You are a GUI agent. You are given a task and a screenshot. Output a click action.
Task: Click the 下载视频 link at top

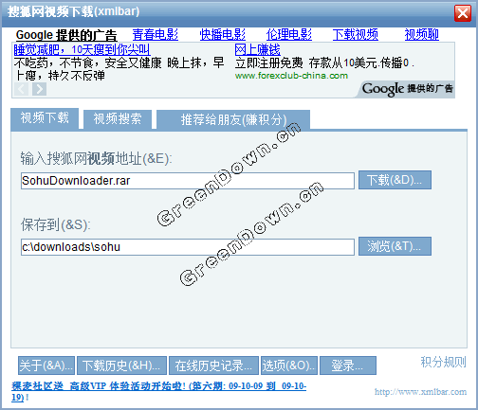(356, 35)
